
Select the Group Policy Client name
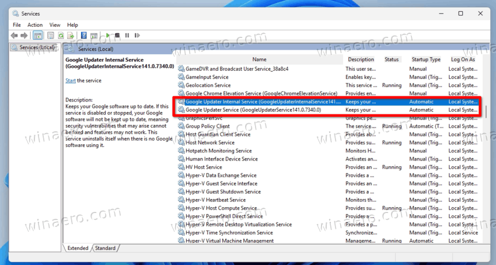coord(208,126)
